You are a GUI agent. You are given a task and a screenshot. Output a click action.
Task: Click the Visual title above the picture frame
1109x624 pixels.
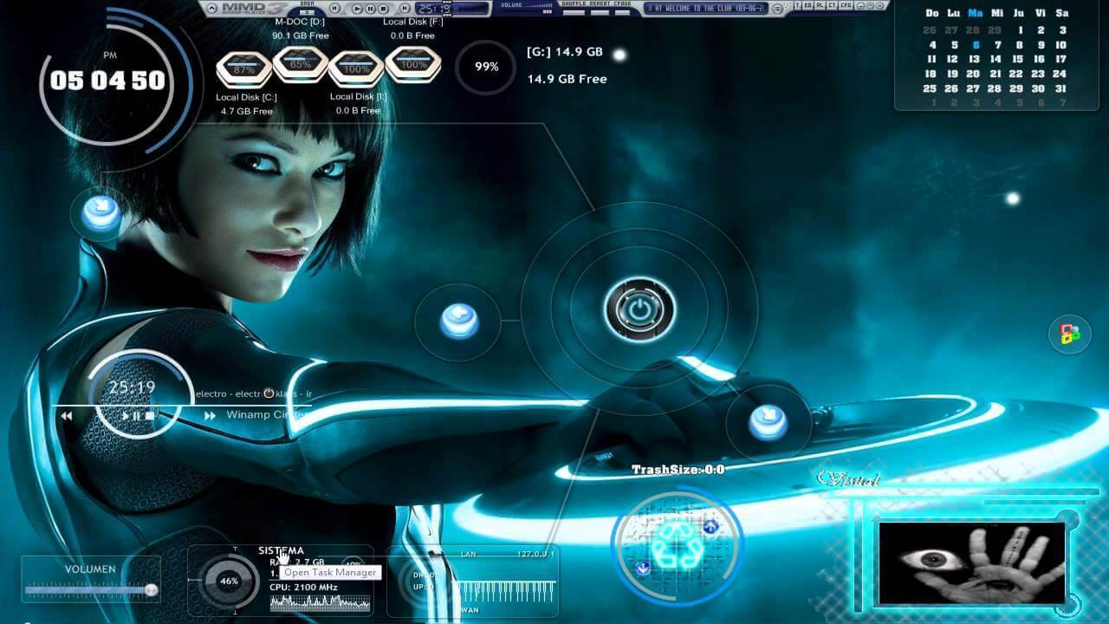click(x=848, y=479)
